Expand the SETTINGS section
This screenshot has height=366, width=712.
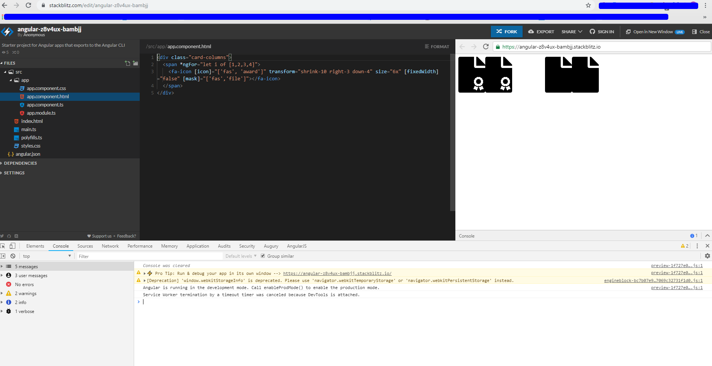tap(13, 173)
